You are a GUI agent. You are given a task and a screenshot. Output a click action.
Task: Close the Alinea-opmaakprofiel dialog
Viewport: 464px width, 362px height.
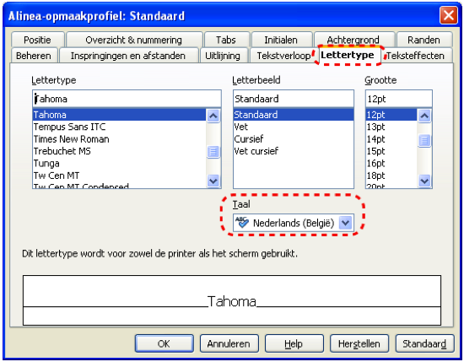(448, 15)
